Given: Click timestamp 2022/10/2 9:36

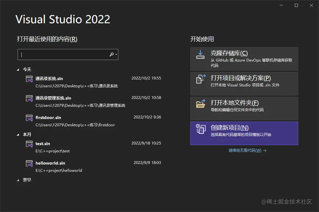Looking at the screenshot, I should coord(147,117).
